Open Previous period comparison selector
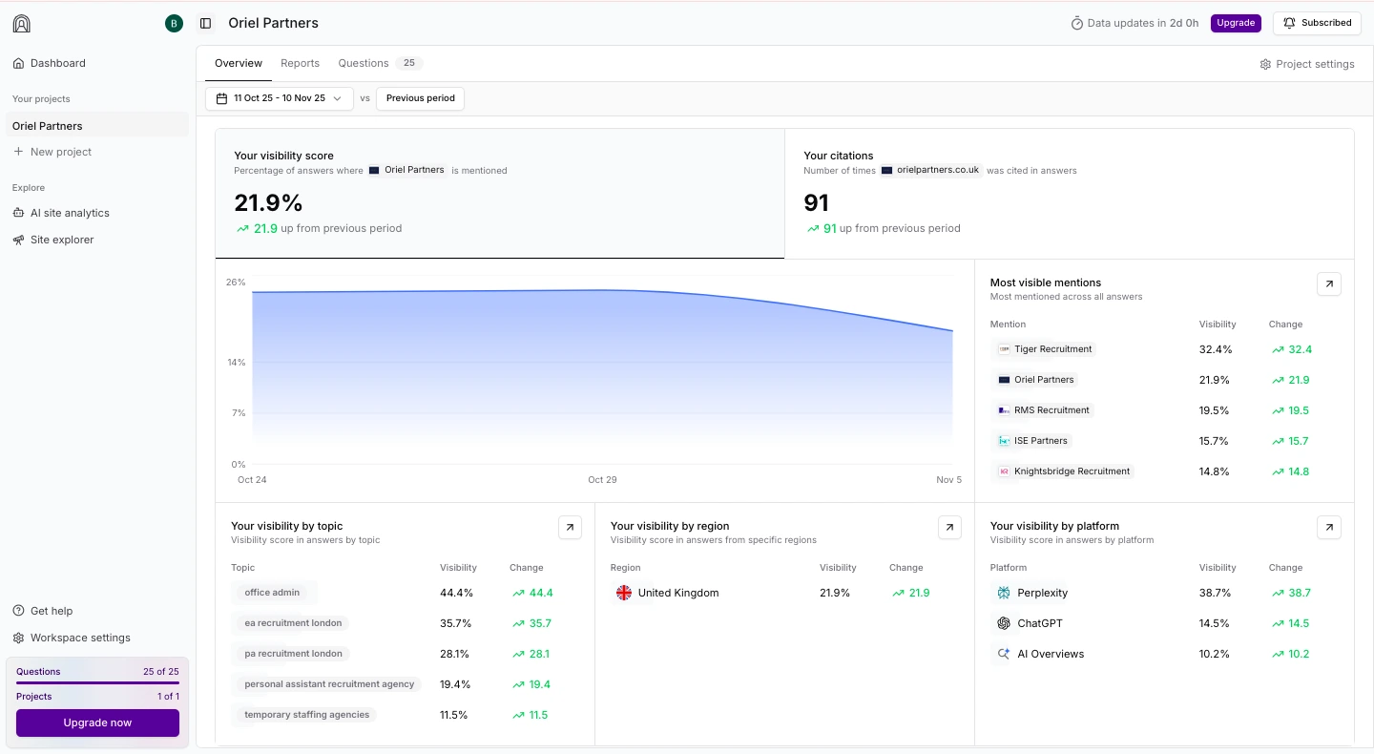The image size is (1374, 754). pyautogui.click(x=420, y=98)
